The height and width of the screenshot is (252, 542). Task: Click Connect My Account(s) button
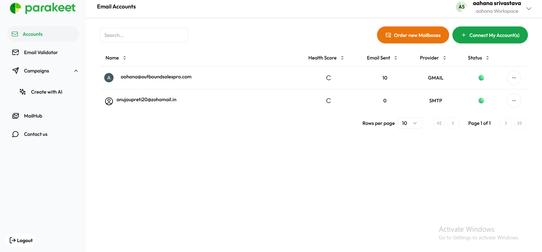tap(490, 35)
